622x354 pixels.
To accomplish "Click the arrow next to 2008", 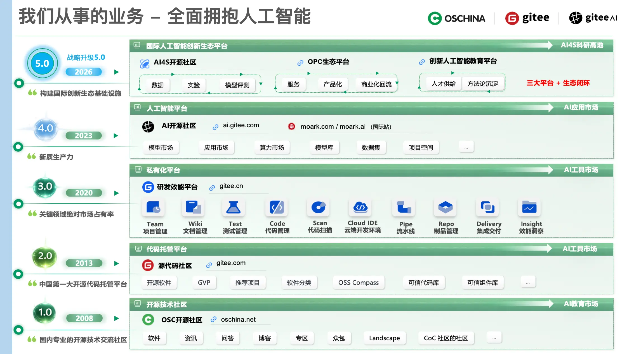I will tap(117, 318).
